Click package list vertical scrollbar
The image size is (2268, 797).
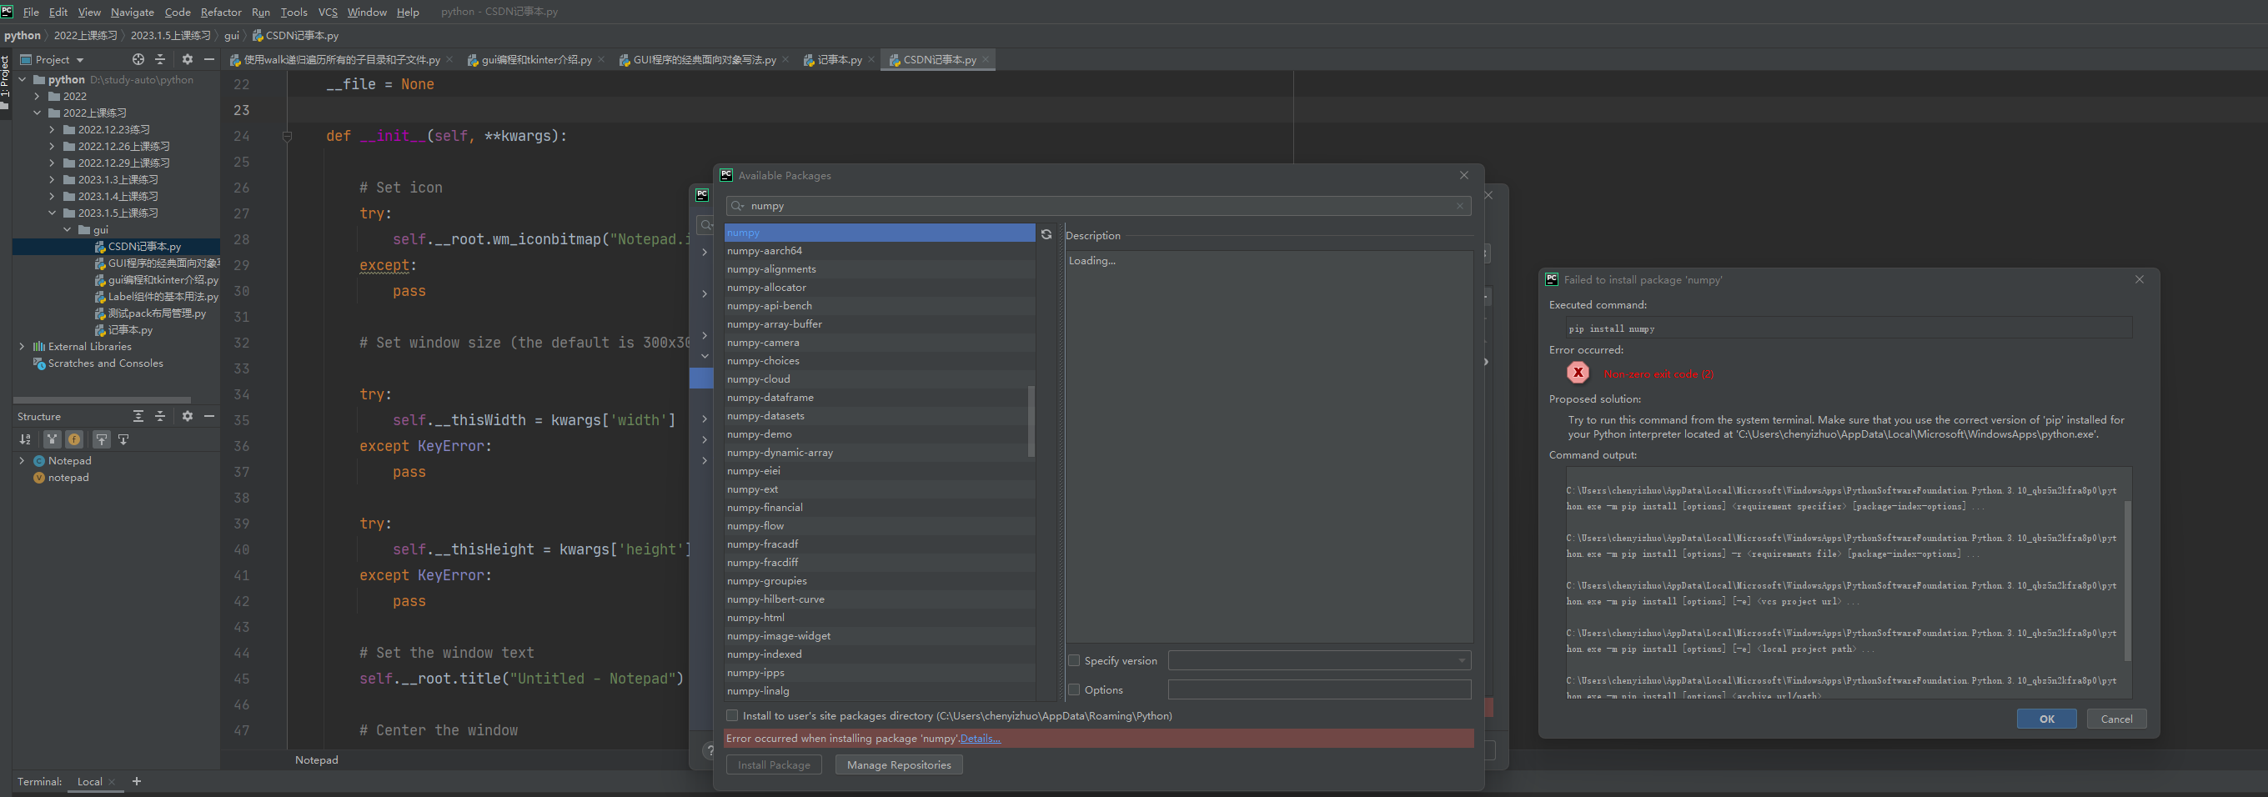pos(1031,421)
